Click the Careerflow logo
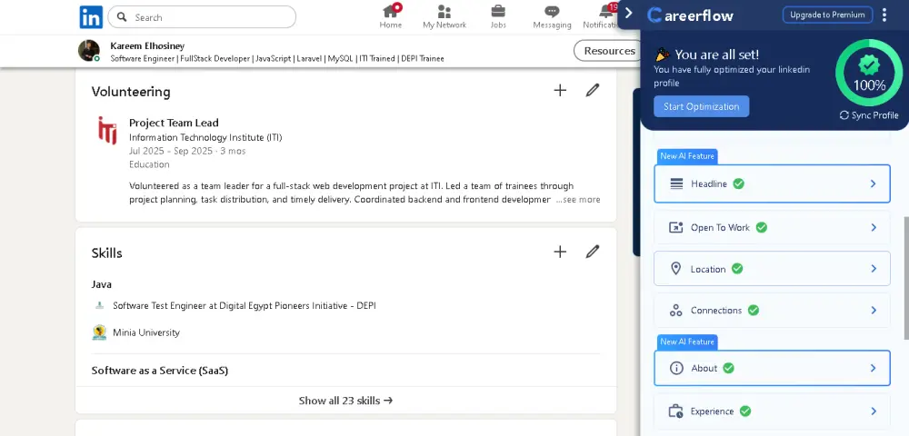 point(690,15)
